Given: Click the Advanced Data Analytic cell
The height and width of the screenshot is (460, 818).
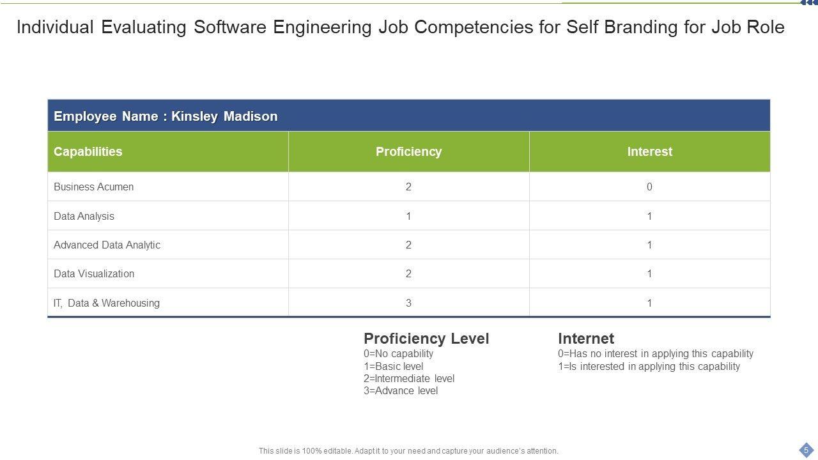Looking at the screenshot, I should pyautogui.click(x=107, y=245).
